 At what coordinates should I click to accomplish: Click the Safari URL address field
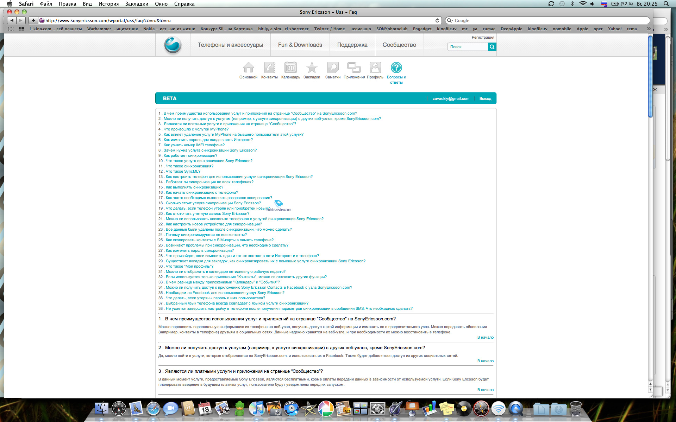(x=239, y=20)
